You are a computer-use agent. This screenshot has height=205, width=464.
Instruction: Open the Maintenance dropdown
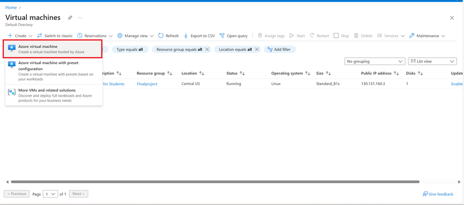coord(427,36)
